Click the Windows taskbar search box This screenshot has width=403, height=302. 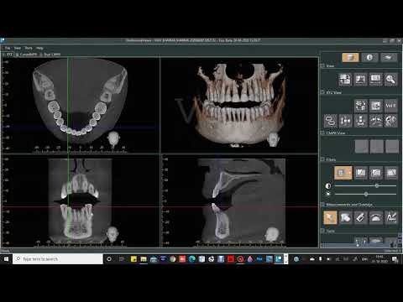58,259
